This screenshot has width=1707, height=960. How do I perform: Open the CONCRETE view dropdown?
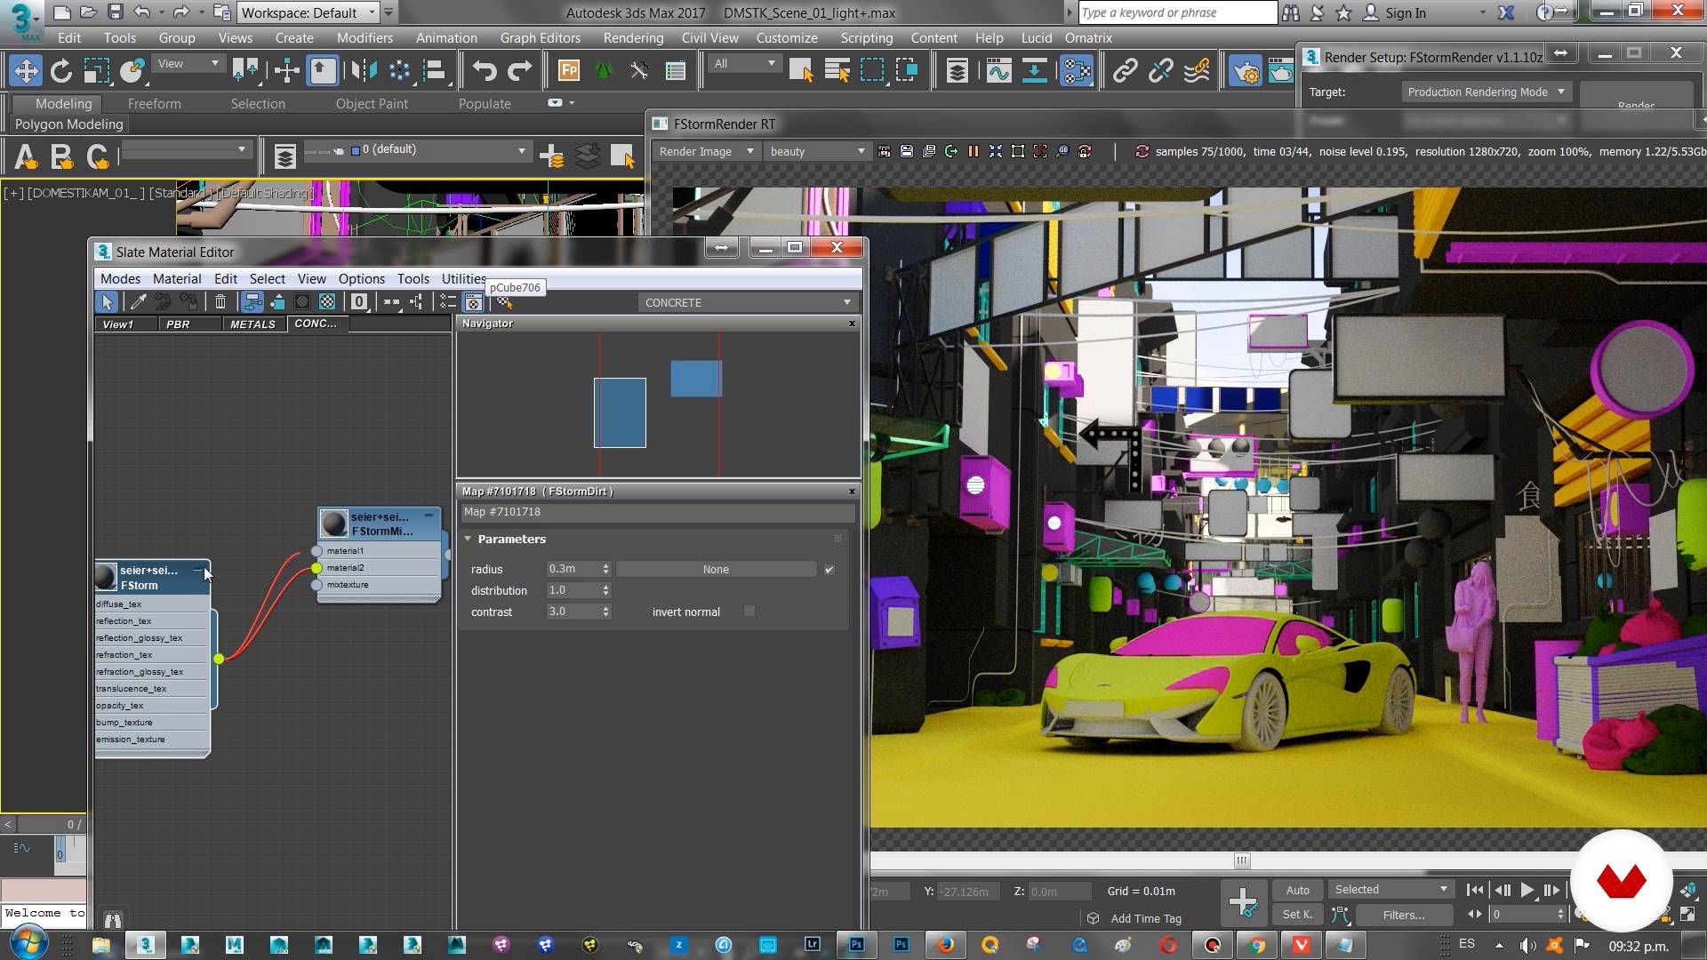(748, 303)
